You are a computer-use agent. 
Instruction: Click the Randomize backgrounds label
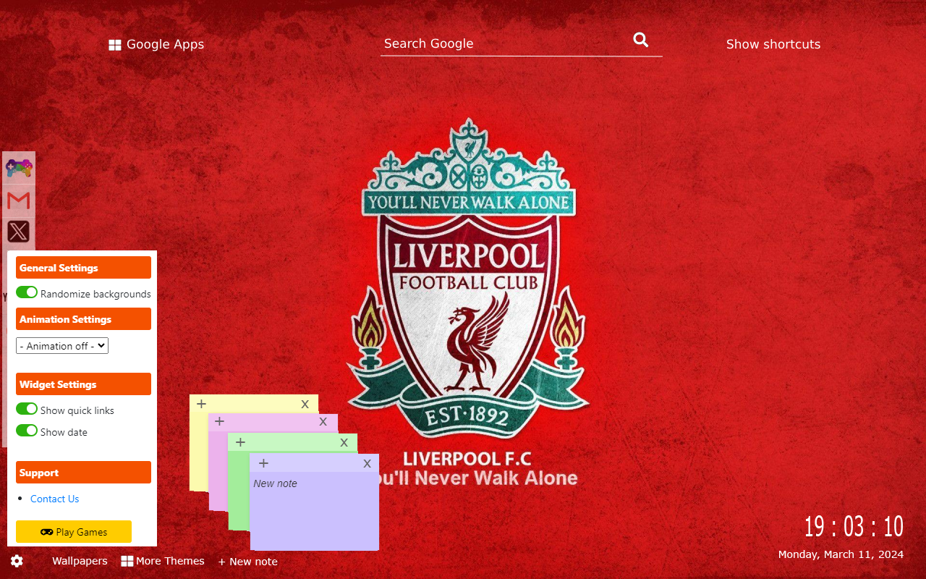(95, 294)
